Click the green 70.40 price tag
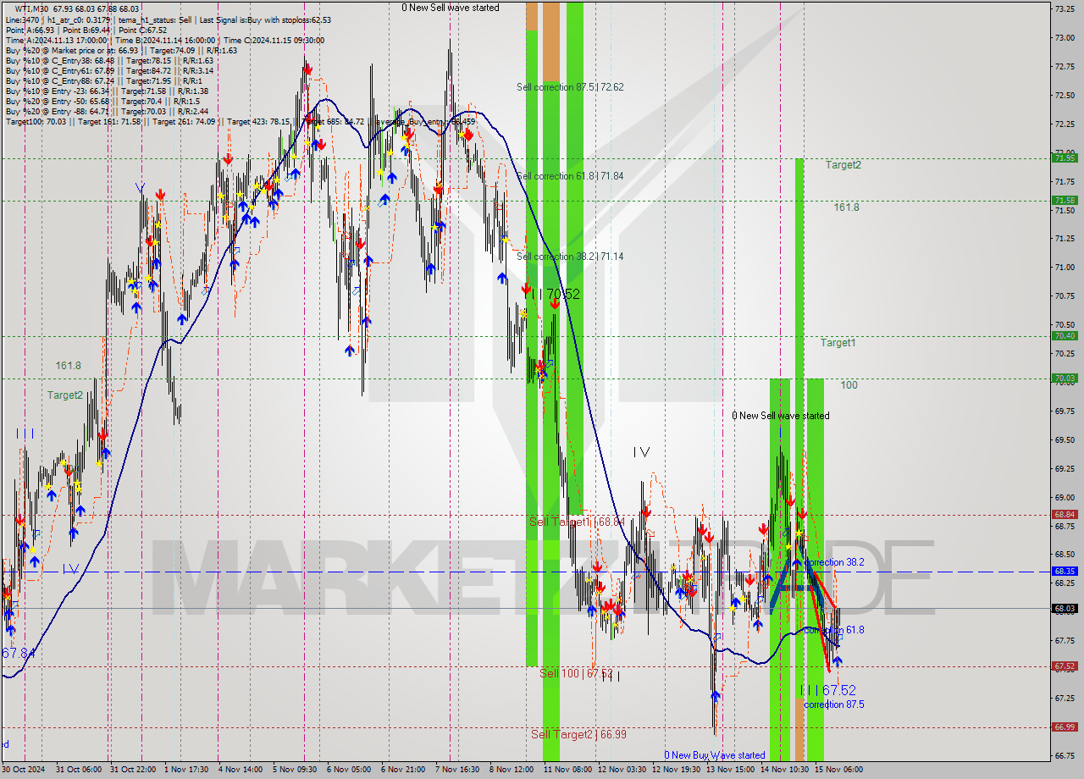This screenshot has width=1084, height=779. [1064, 336]
